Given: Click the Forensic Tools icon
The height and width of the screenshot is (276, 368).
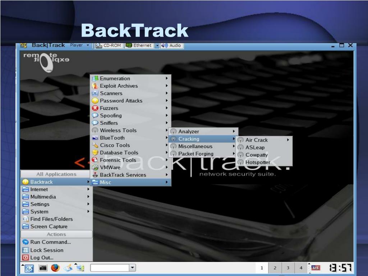Looking at the screenshot, I should 95,160.
